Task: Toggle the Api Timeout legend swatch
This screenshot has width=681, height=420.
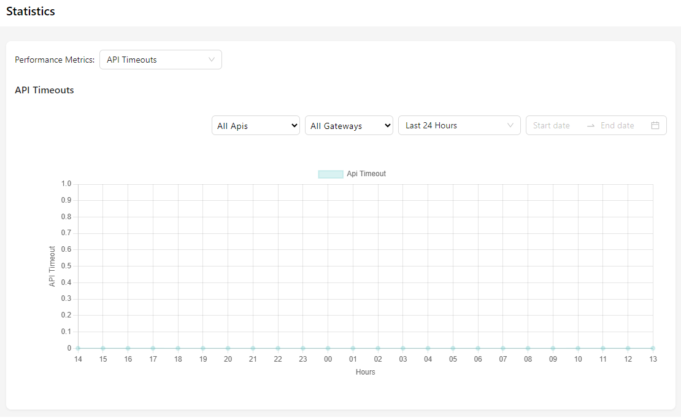Action: coord(330,174)
